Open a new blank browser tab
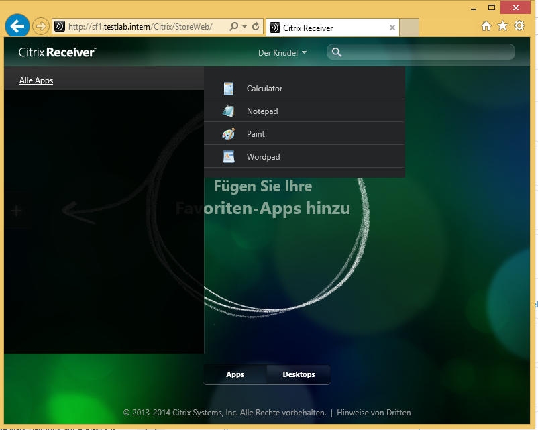 coord(409,28)
